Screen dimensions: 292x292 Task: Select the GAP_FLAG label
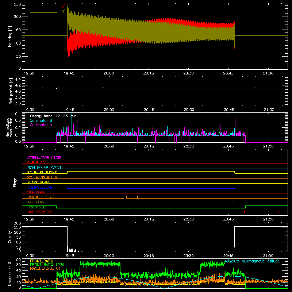36,162
